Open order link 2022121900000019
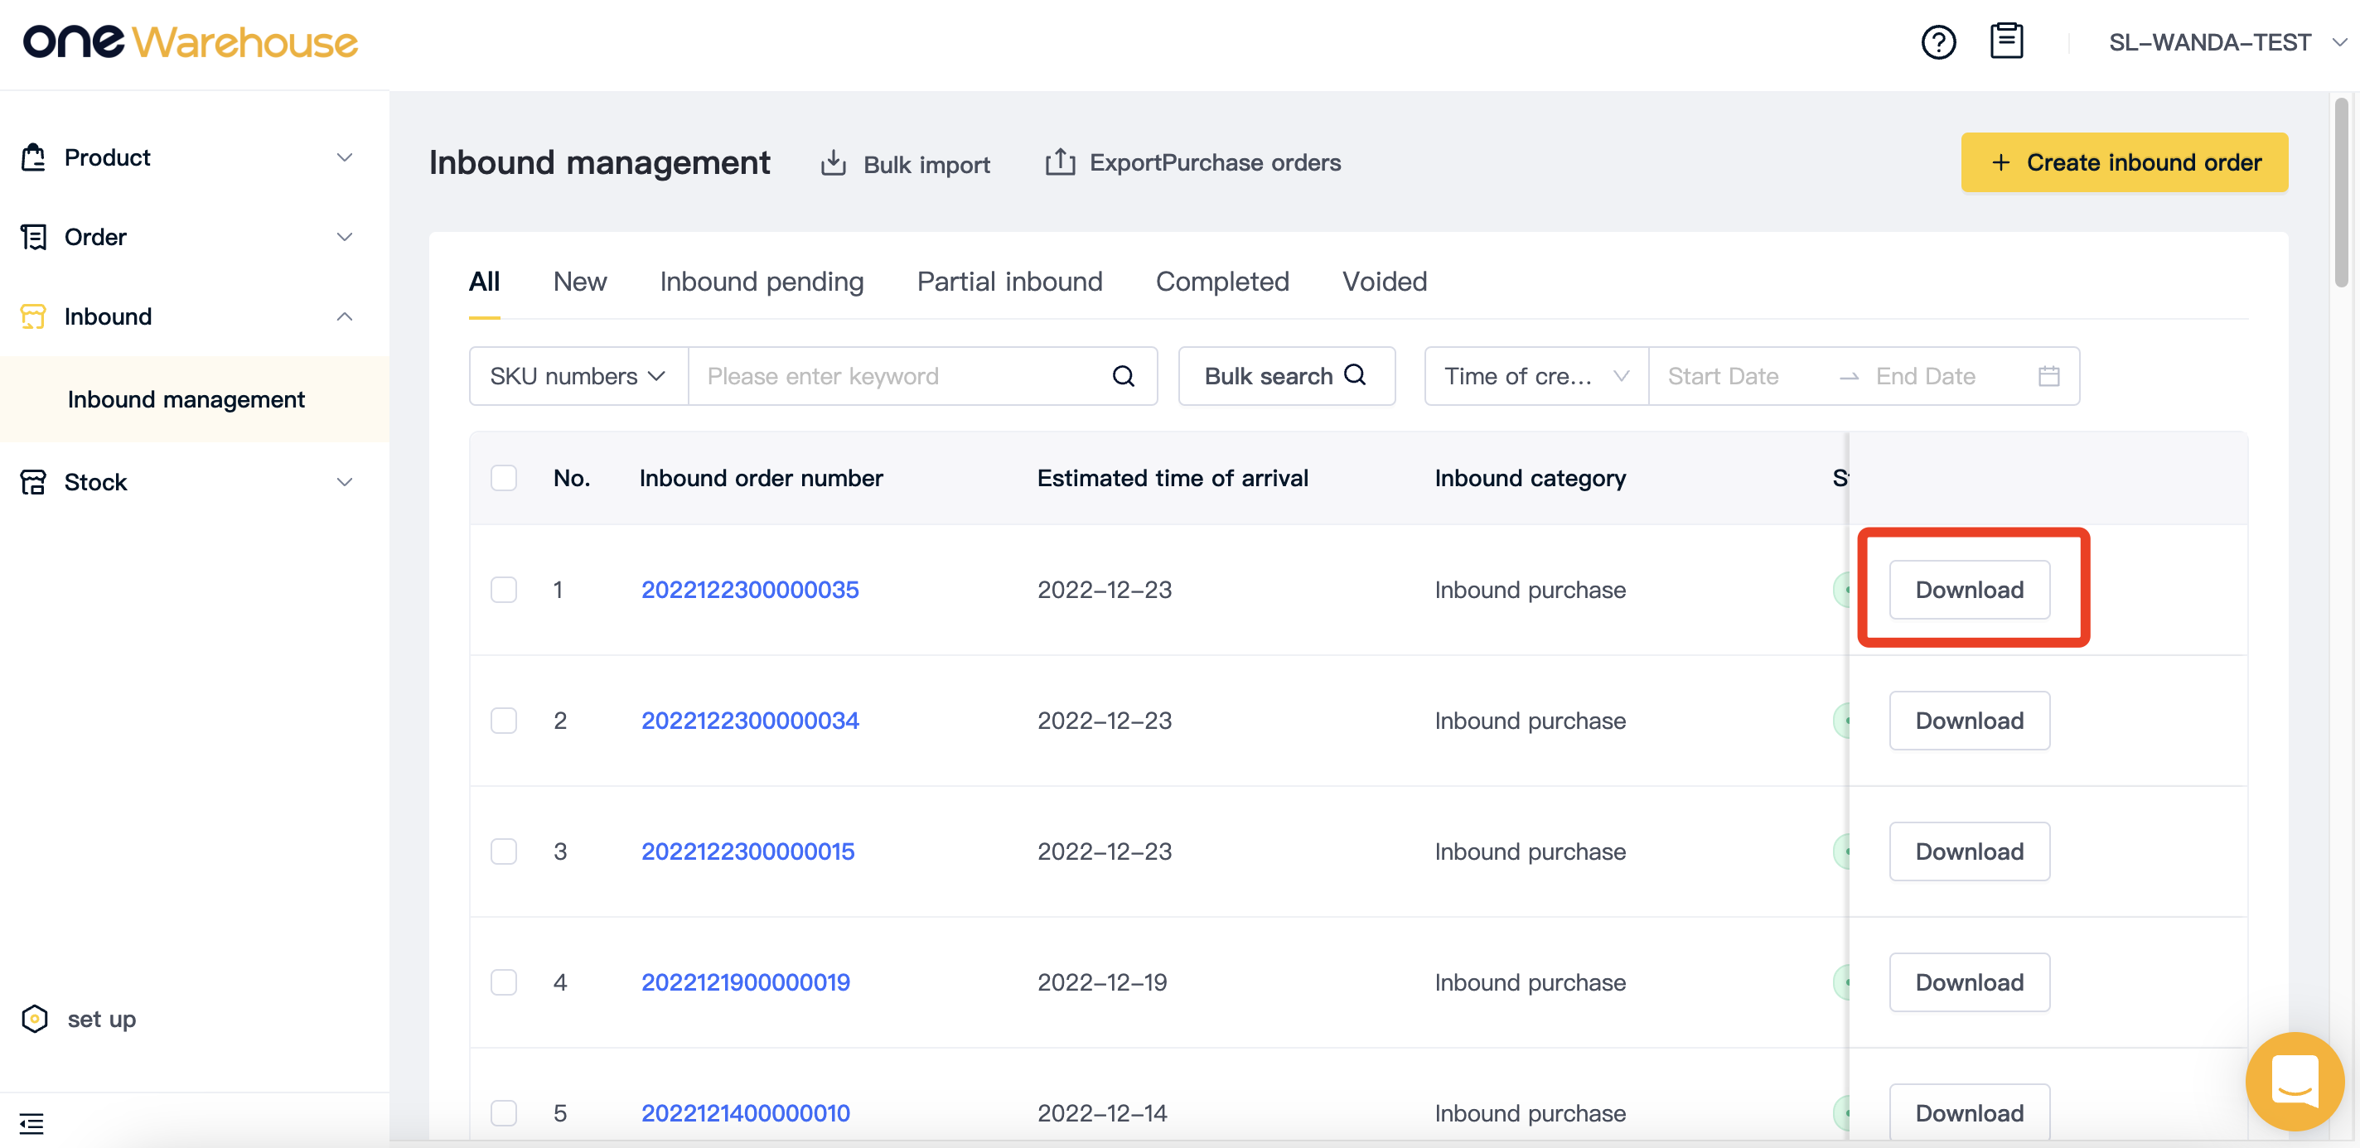This screenshot has height=1148, width=2360. coord(746,982)
